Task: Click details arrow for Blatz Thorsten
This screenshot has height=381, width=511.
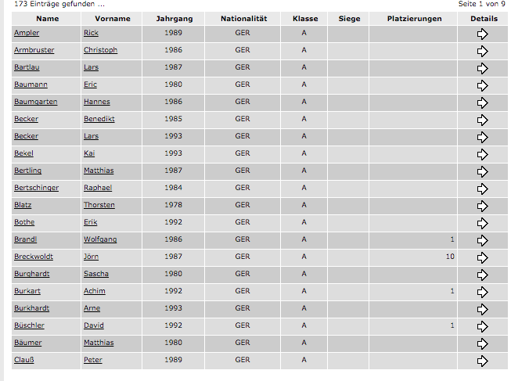Action: point(482,206)
